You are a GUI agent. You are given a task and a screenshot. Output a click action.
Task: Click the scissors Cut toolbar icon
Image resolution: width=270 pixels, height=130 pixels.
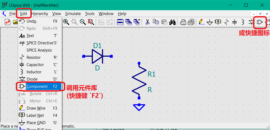[x=147, y=22]
